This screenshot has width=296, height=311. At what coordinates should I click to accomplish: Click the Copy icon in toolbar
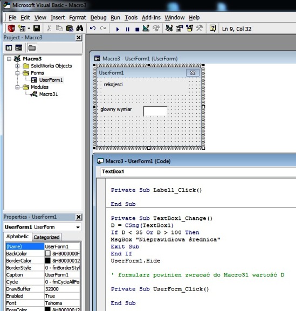click(x=59, y=29)
